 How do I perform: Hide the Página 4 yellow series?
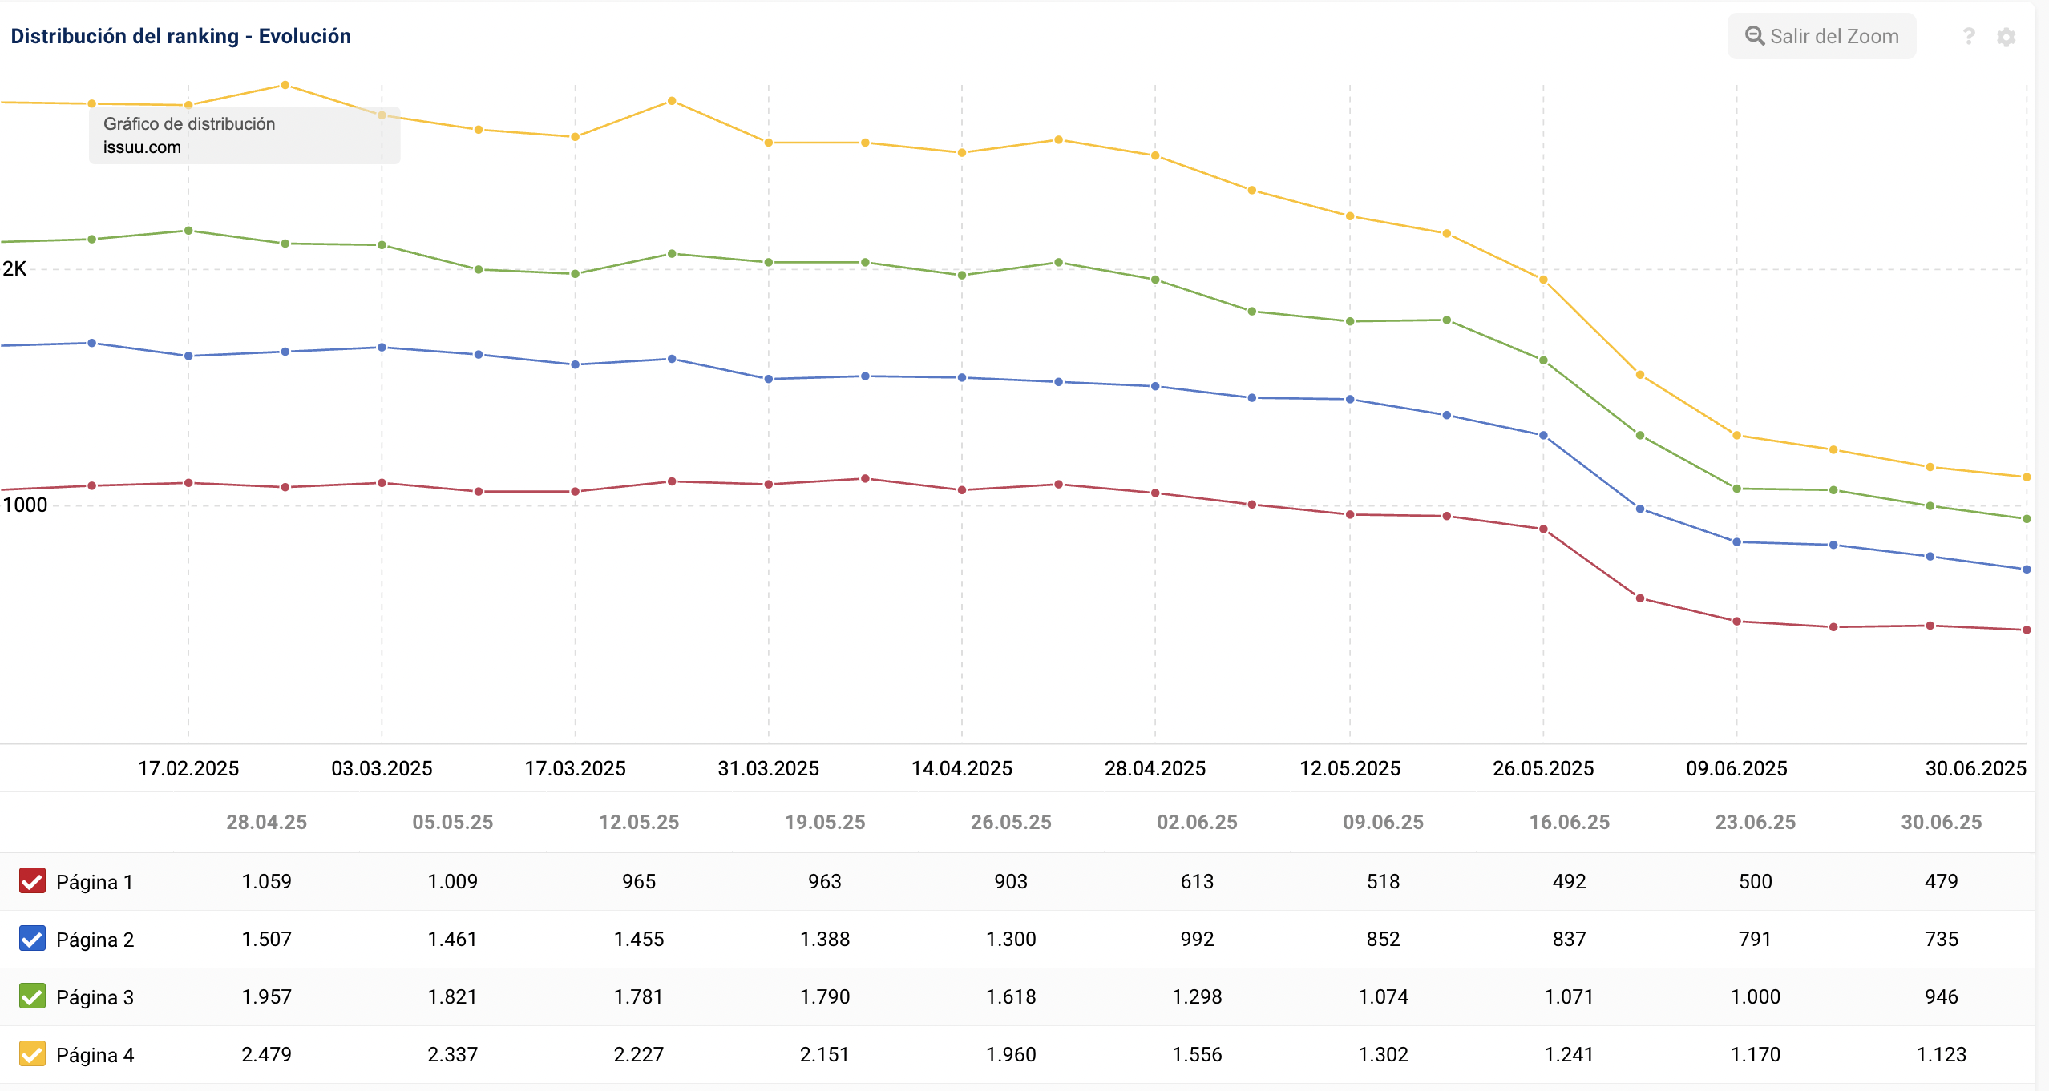(32, 1054)
